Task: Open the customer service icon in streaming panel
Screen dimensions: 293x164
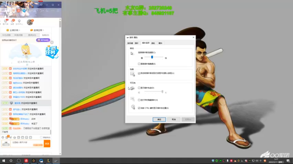Action: (5, 22)
